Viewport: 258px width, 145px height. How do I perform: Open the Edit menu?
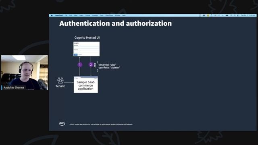(71, 15)
